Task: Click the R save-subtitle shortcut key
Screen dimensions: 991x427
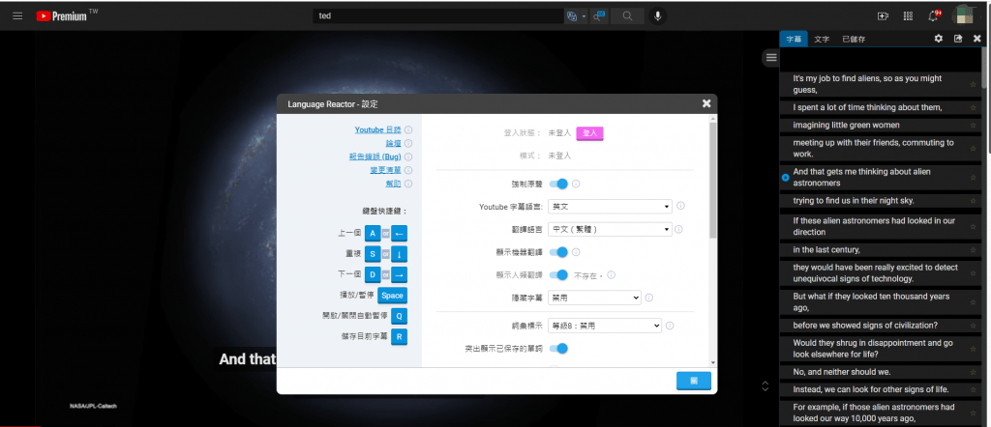Action: 399,337
